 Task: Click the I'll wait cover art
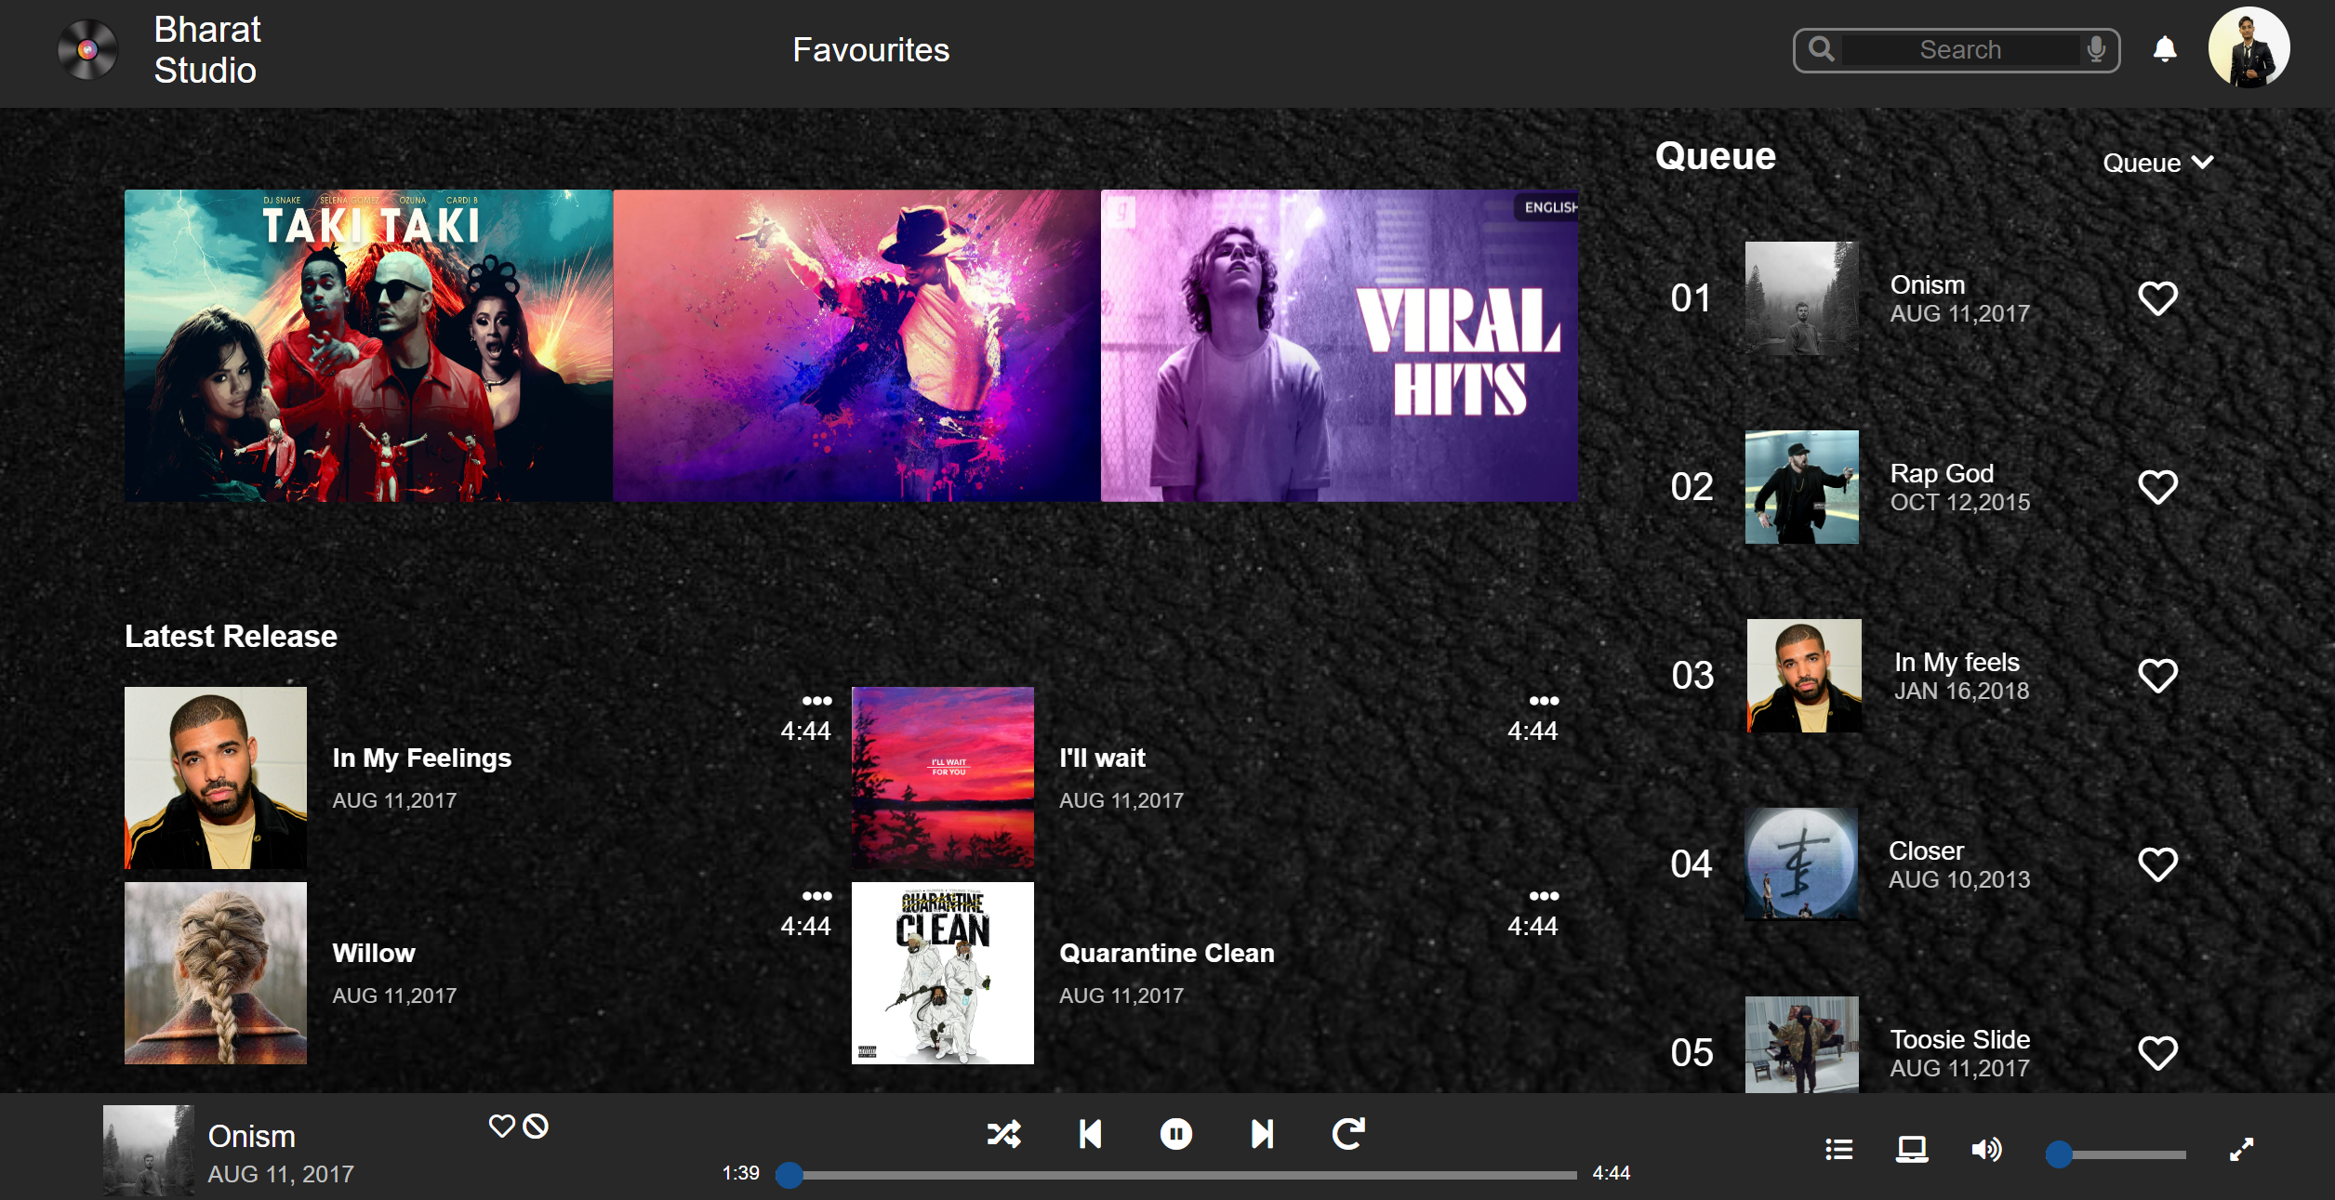(943, 778)
